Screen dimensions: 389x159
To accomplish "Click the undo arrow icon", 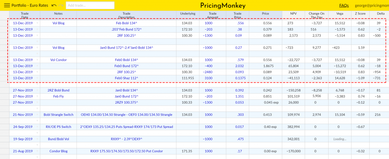I will click(54, 5).
